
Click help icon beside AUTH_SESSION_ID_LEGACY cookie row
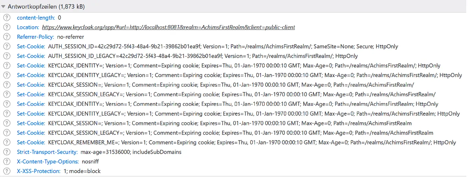click(x=6, y=56)
